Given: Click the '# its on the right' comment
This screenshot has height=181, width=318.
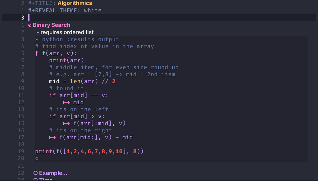Looking at the screenshot, I should [80, 130].
